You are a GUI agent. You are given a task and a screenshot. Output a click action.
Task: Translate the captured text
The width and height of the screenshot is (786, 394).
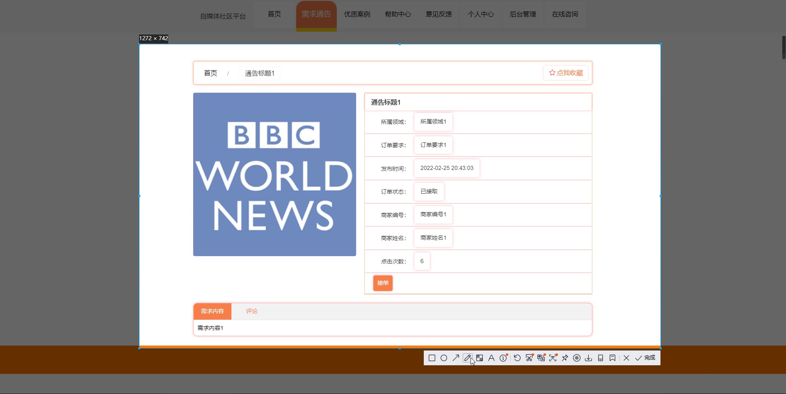[x=541, y=358]
